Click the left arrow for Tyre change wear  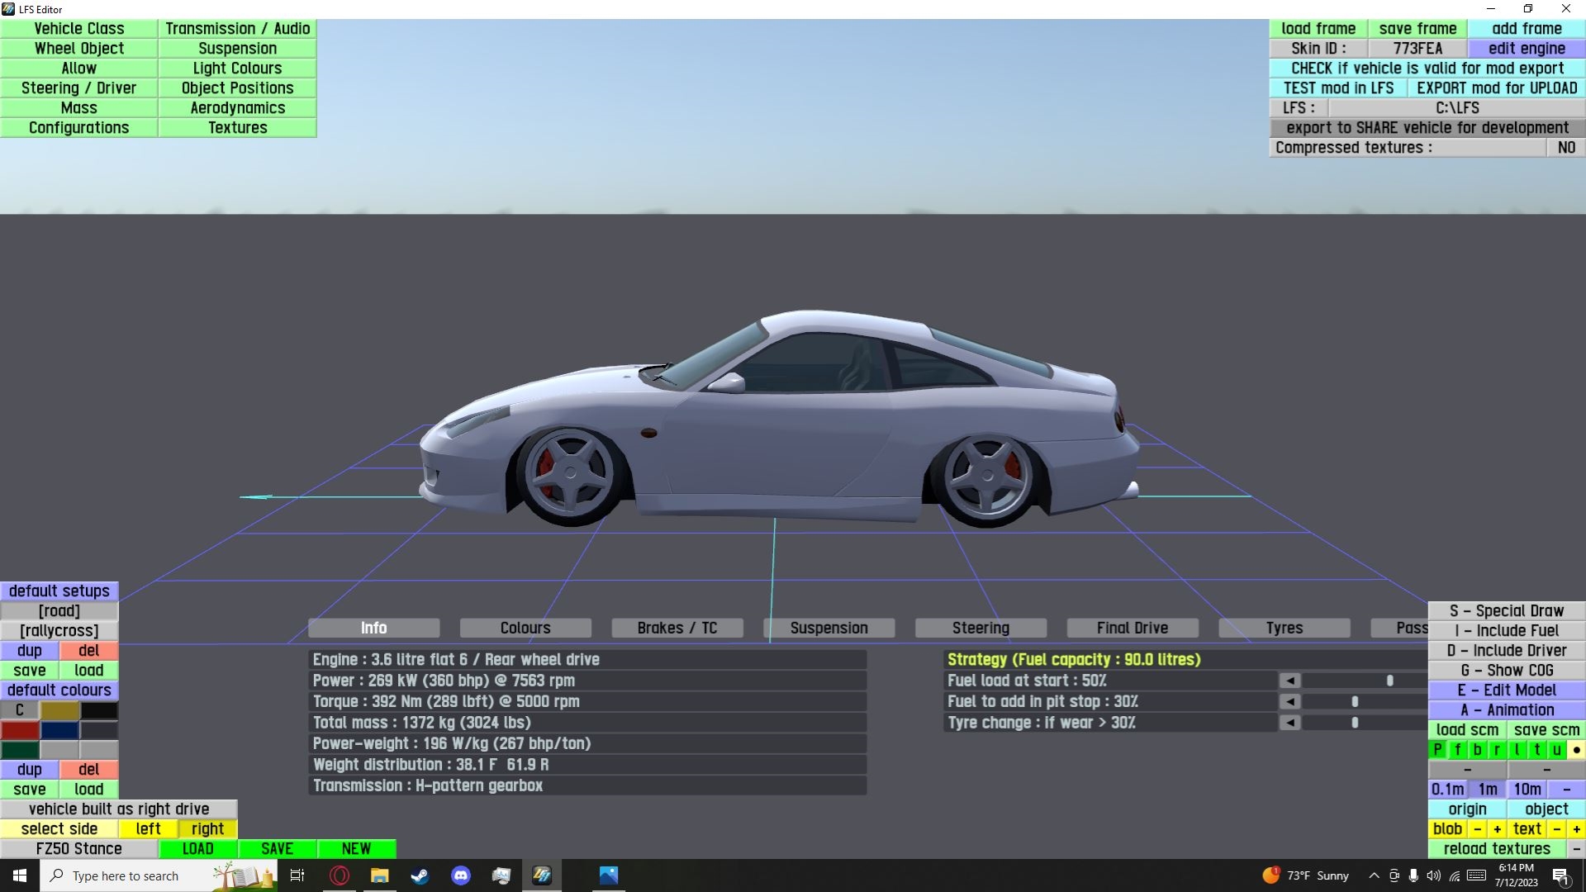[x=1289, y=723]
